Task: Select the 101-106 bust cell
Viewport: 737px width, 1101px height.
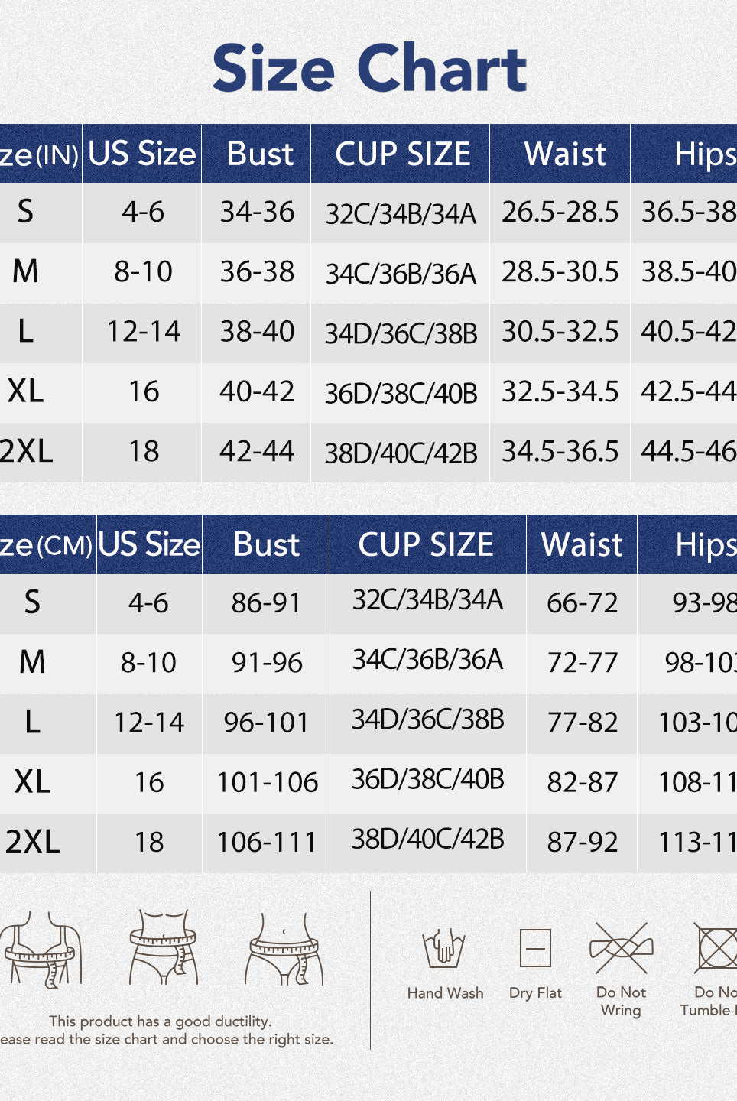Action: [267, 783]
